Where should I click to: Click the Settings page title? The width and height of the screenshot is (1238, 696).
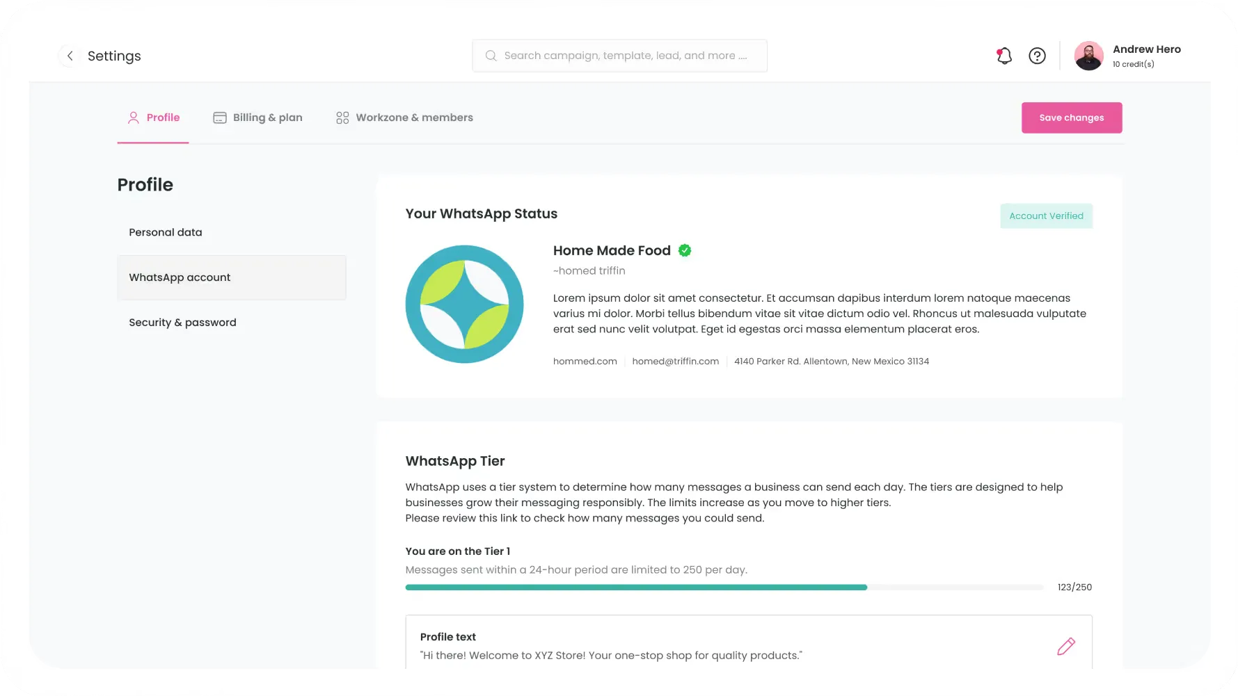tap(114, 56)
